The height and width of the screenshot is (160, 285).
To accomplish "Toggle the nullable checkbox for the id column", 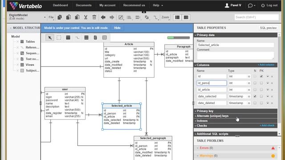I will click(x=255, y=76).
